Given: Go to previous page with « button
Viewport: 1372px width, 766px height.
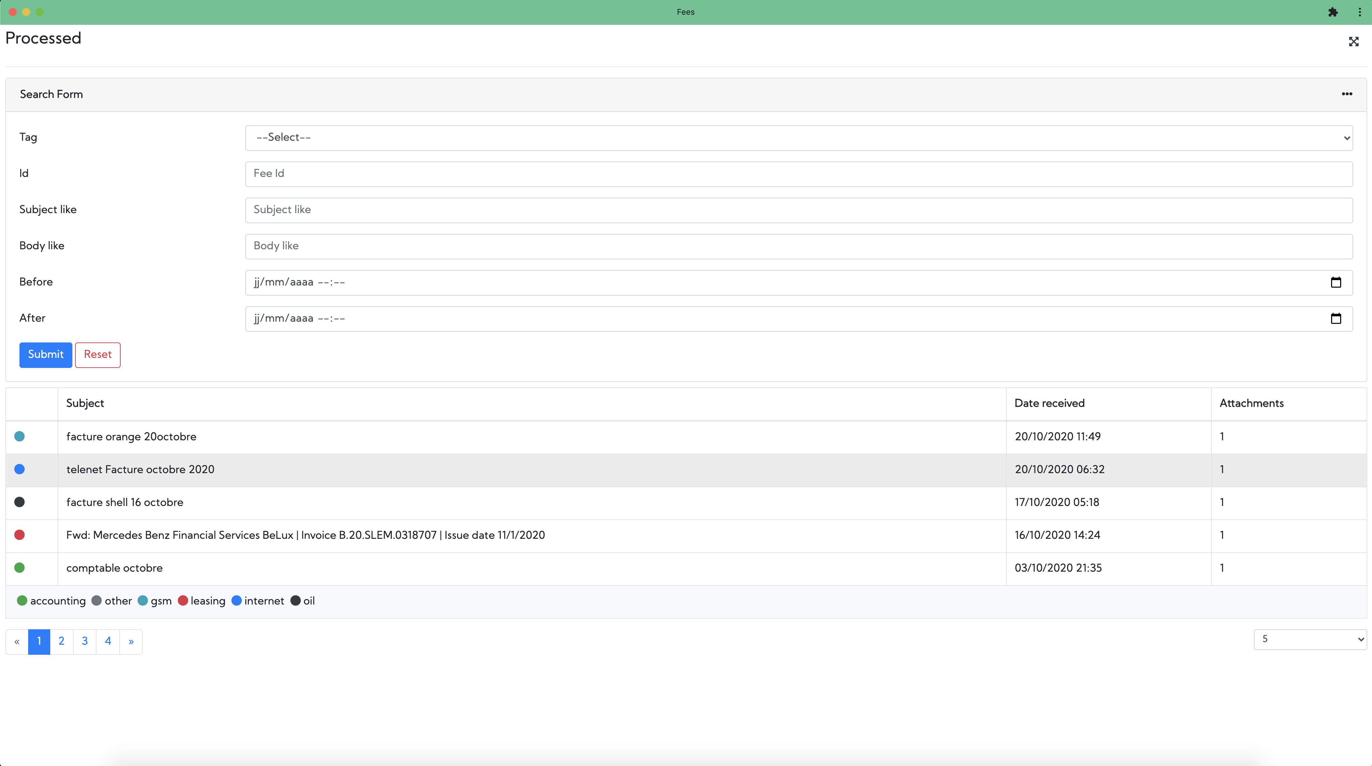Looking at the screenshot, I should 17,641.
